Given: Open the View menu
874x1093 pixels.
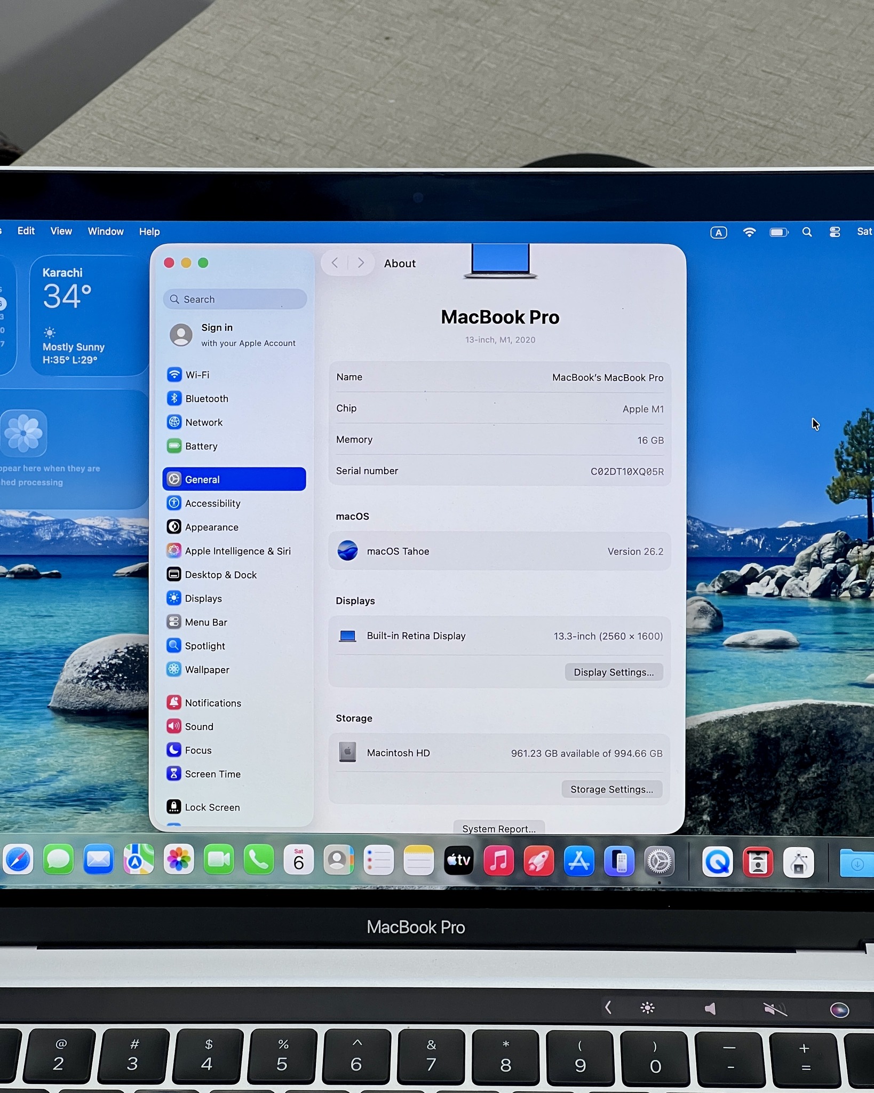Looking at the screenshot, I should pos(61,231).
